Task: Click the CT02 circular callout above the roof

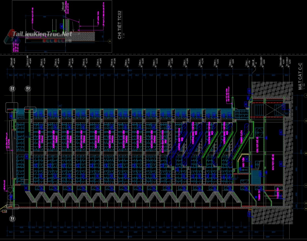Action: point(28,89)
